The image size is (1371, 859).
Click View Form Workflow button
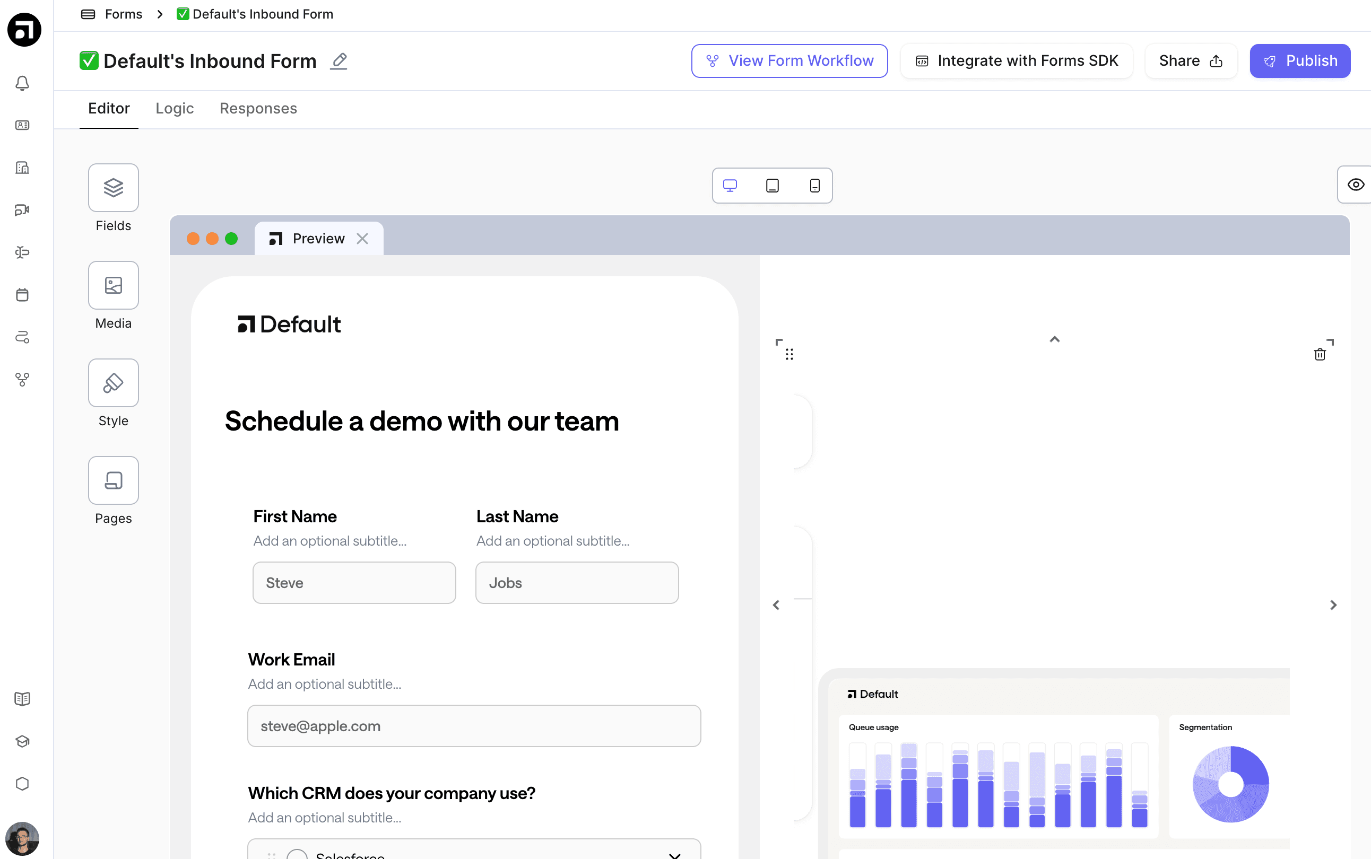point(789,61)
